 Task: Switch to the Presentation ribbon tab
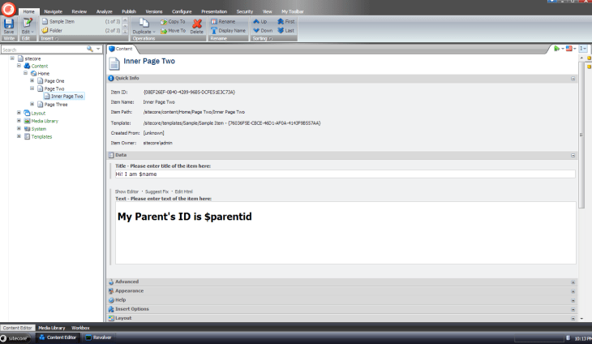213,12
